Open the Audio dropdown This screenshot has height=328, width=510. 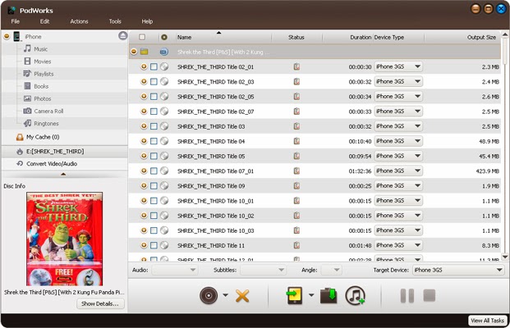(x=175, y=270)
